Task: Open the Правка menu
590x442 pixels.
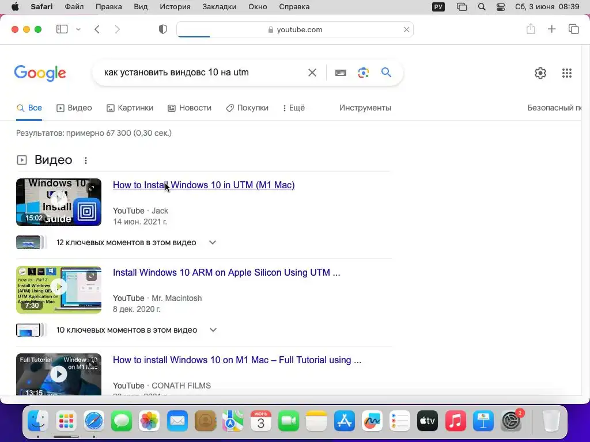Action: [109, 7]
